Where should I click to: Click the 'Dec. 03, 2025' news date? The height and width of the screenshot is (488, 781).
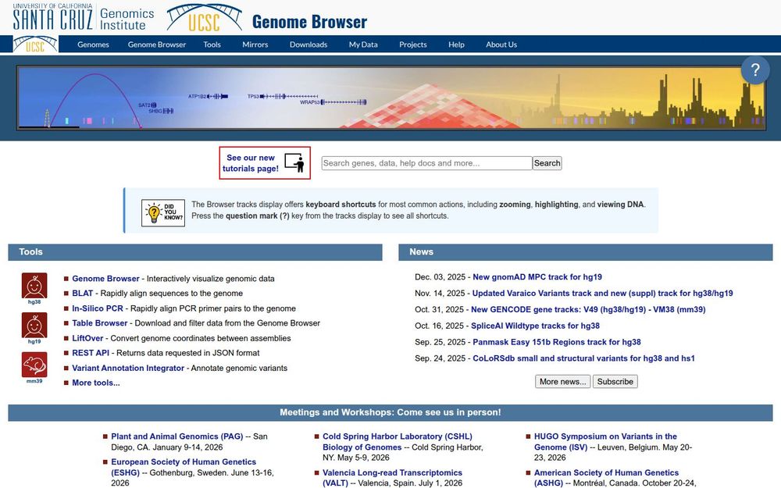(440, 277)
